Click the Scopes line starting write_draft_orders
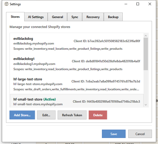 tap(76, 89)
